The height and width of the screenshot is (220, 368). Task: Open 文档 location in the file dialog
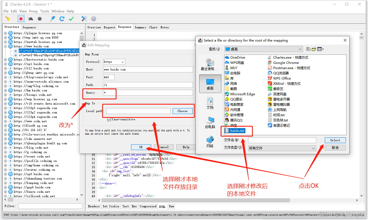click(x=210, y=103)
